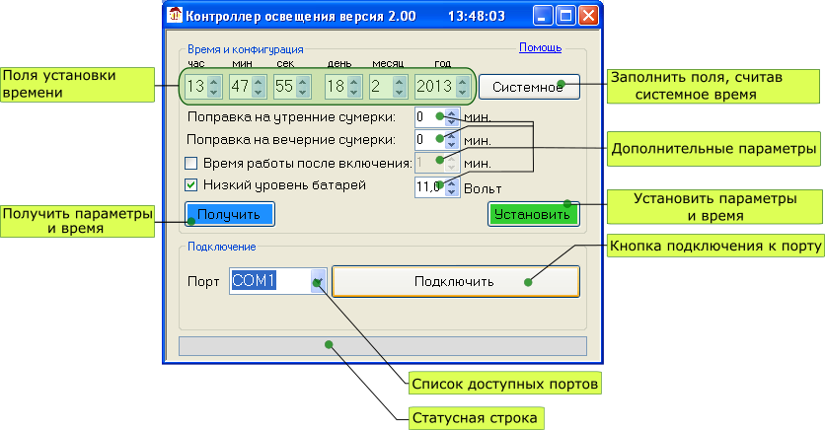Click inside the battery voltage 11,0 field
Viewport: 825px width, 430px height.
point(426,185)
